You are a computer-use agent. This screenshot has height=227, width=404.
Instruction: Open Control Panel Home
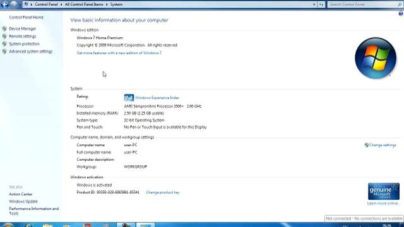(x=27, y=17)
